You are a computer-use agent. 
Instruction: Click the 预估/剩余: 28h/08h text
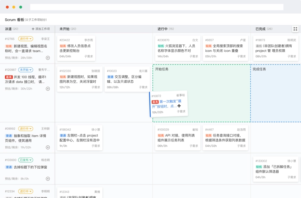[19, 58]
